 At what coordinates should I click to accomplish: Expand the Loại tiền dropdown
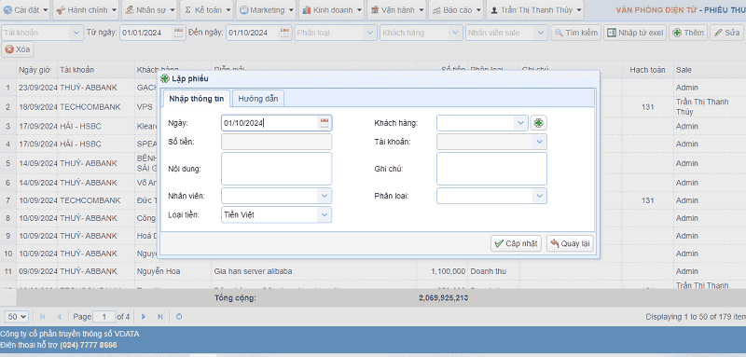click(x=324, y=215)
